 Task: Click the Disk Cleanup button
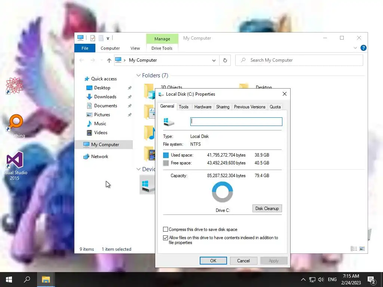267,209
